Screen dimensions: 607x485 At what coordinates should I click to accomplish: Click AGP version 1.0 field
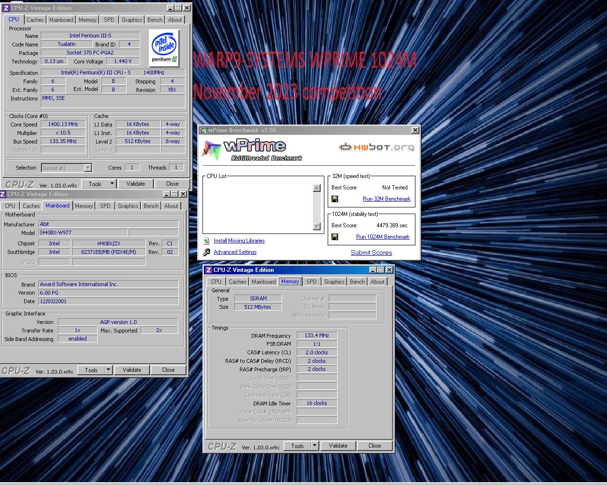coord(118,322)
